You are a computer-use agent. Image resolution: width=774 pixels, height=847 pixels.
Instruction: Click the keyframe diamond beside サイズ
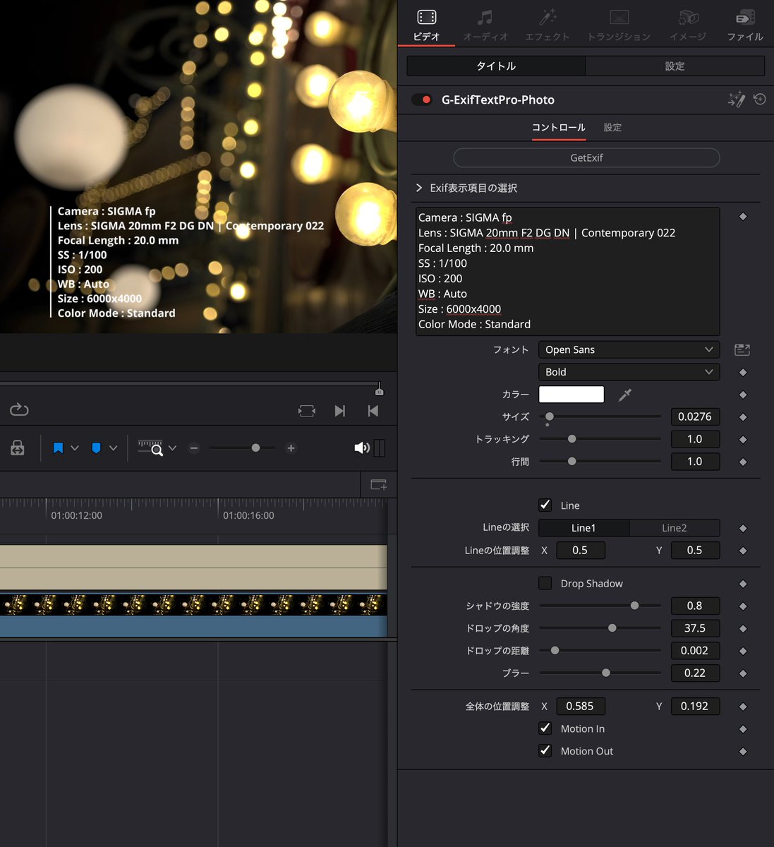pyautogui.click(x=743, y=416)
